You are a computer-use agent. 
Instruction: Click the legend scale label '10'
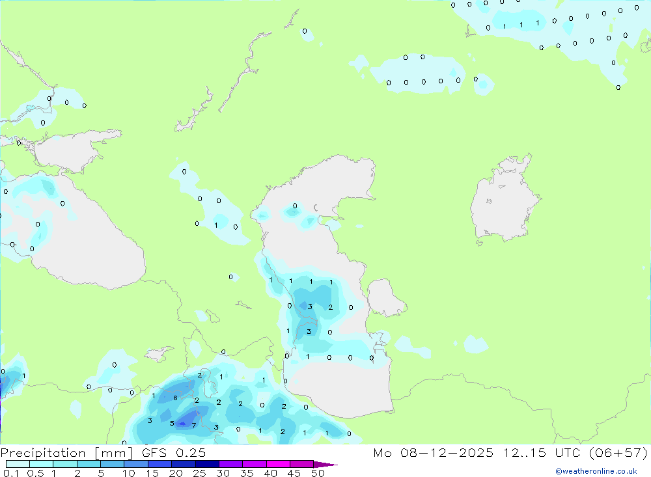[129, 473]
